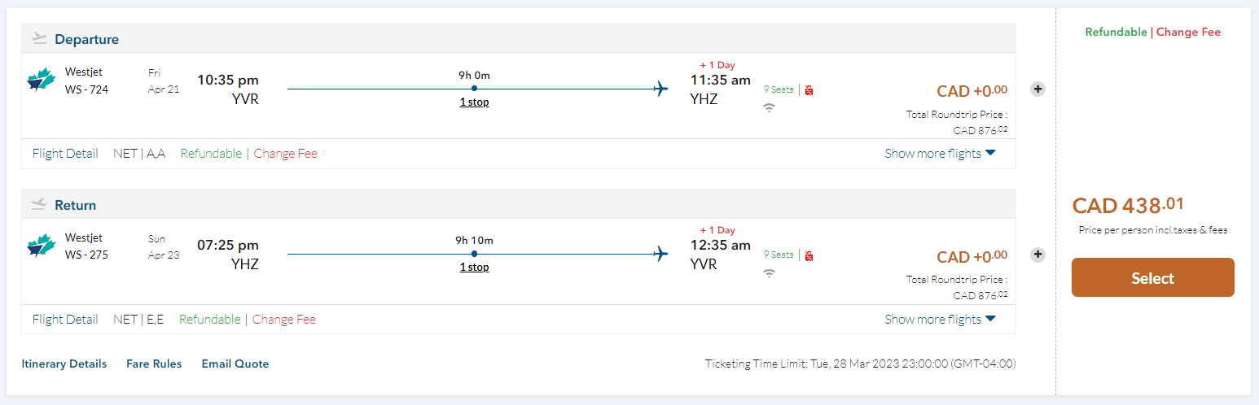The image size is (1259, 405).
Task: Click the '1 stop' link on the departure flight
Action: (474, 102)
